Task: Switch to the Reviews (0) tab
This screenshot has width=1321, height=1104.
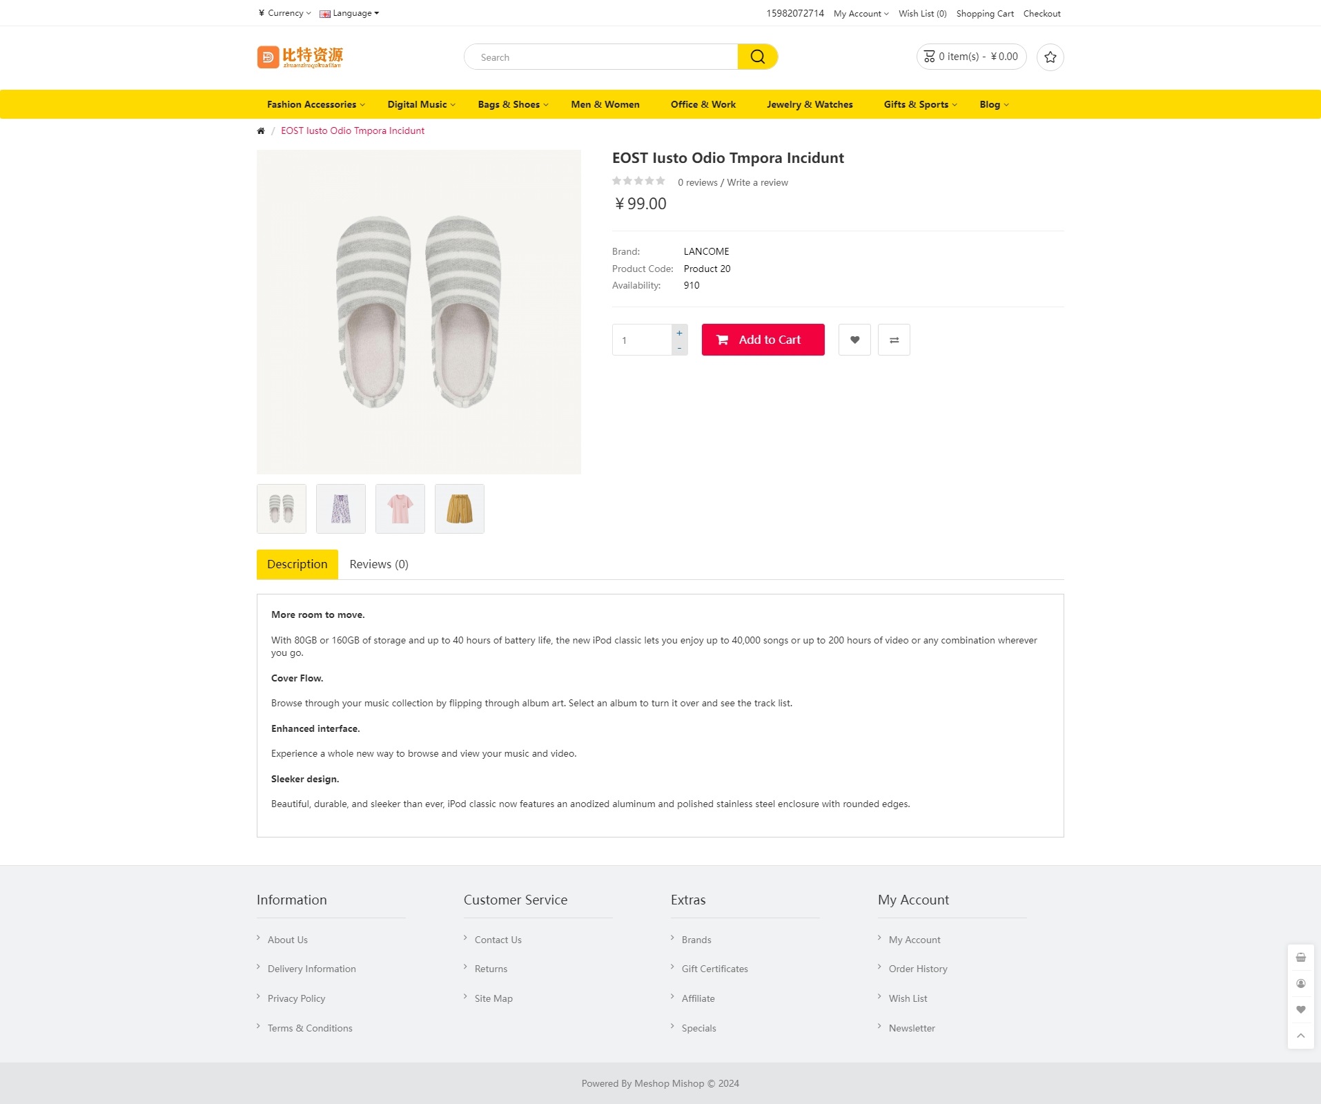Action: (x=378, y=564)
